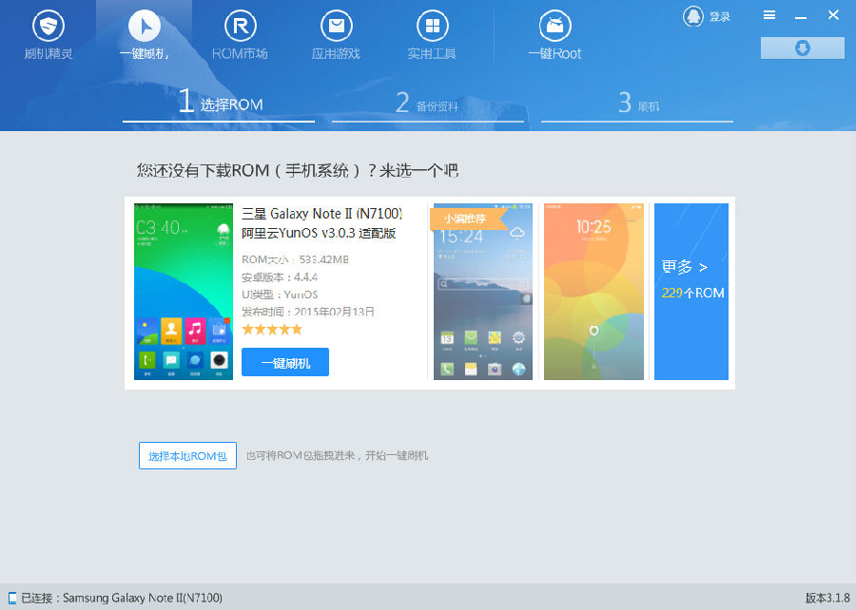Click the 版本3.1.8 version label
This screenshot has height=610, width=856.
coord(827,598)
